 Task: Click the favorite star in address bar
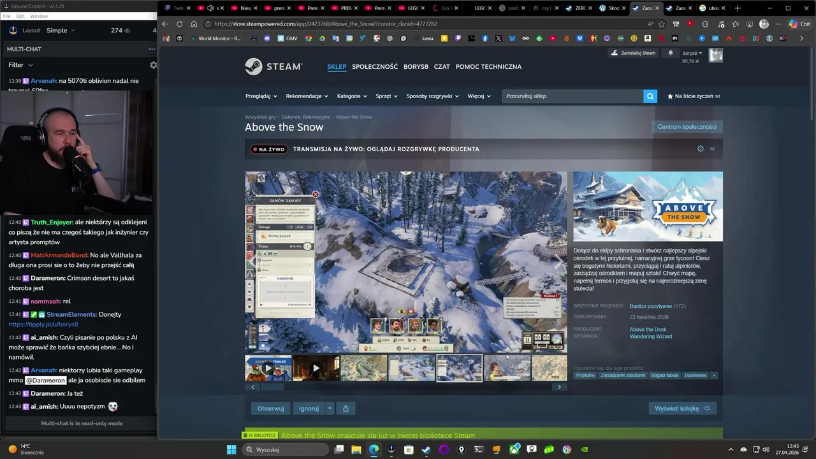(662, 24)
